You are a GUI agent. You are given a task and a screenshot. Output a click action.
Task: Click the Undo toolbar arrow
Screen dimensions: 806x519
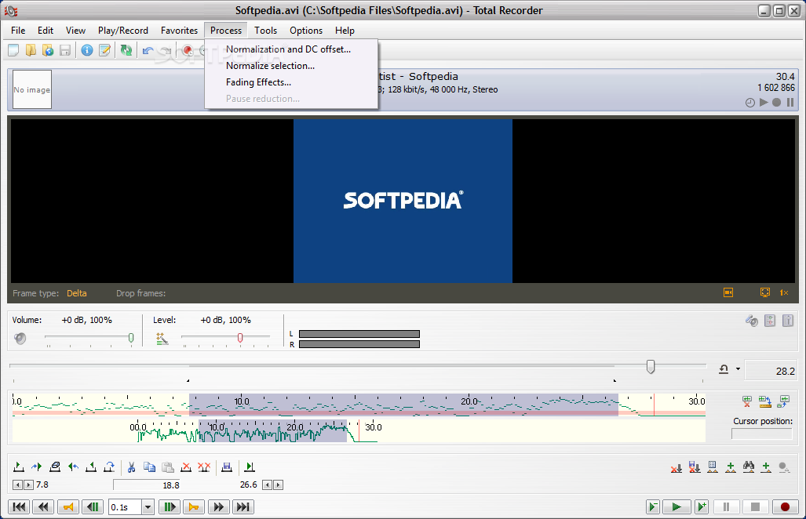pyautogui.click(x=148, y=50)
